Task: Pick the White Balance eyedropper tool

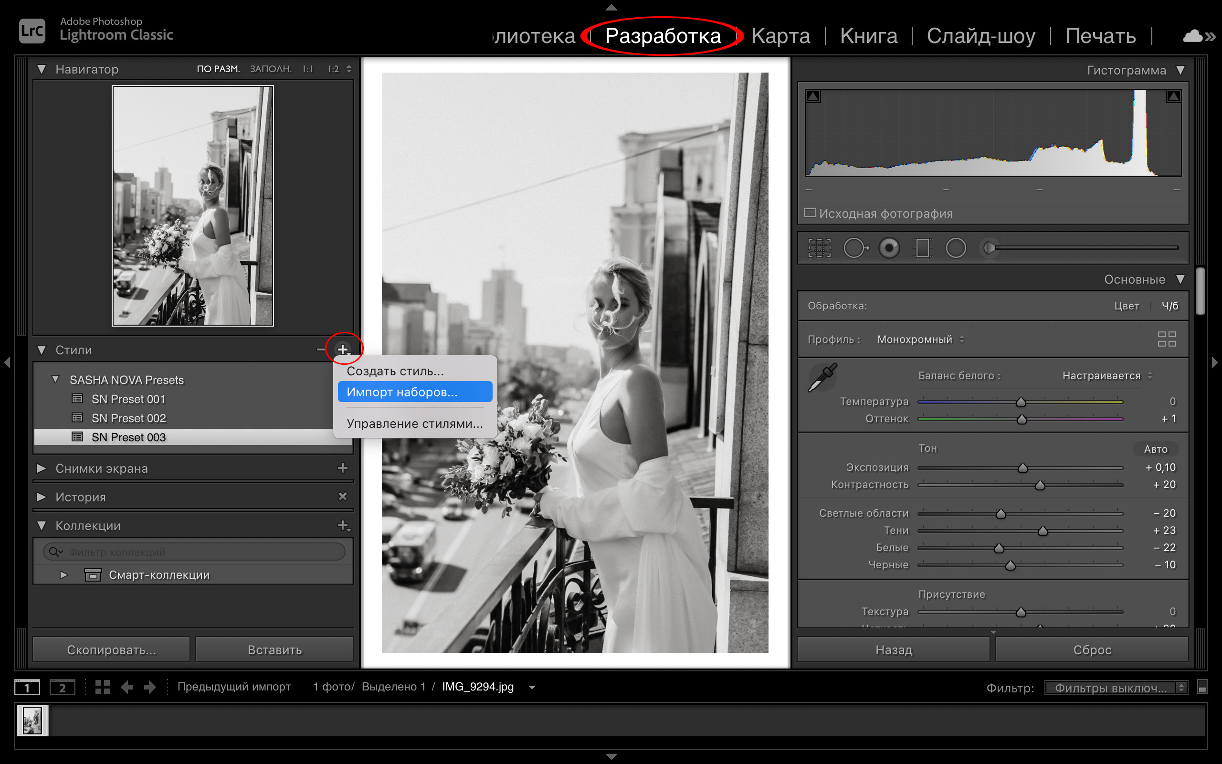Action: pos(822,377)
